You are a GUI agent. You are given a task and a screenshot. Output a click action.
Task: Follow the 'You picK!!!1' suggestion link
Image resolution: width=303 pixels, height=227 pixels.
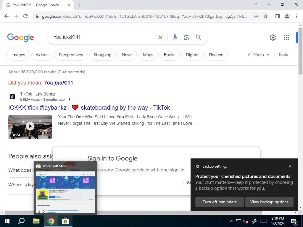tap(58, 83)
